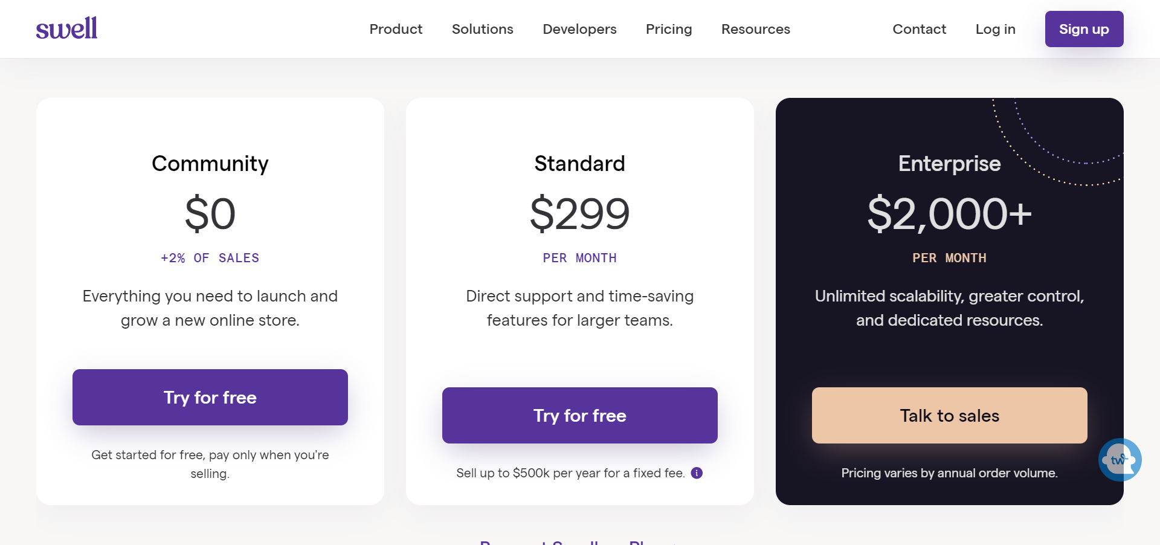Select the Pricing menu item
Image resolution: width=1160 pixels, height=545 pixels.
tap(669, 28)
